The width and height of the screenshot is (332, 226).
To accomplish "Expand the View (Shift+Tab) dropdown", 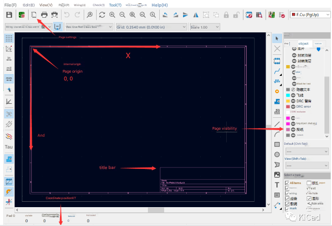I will tap(306, 166).
